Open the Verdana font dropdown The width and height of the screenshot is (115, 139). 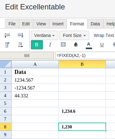[44, 35]
